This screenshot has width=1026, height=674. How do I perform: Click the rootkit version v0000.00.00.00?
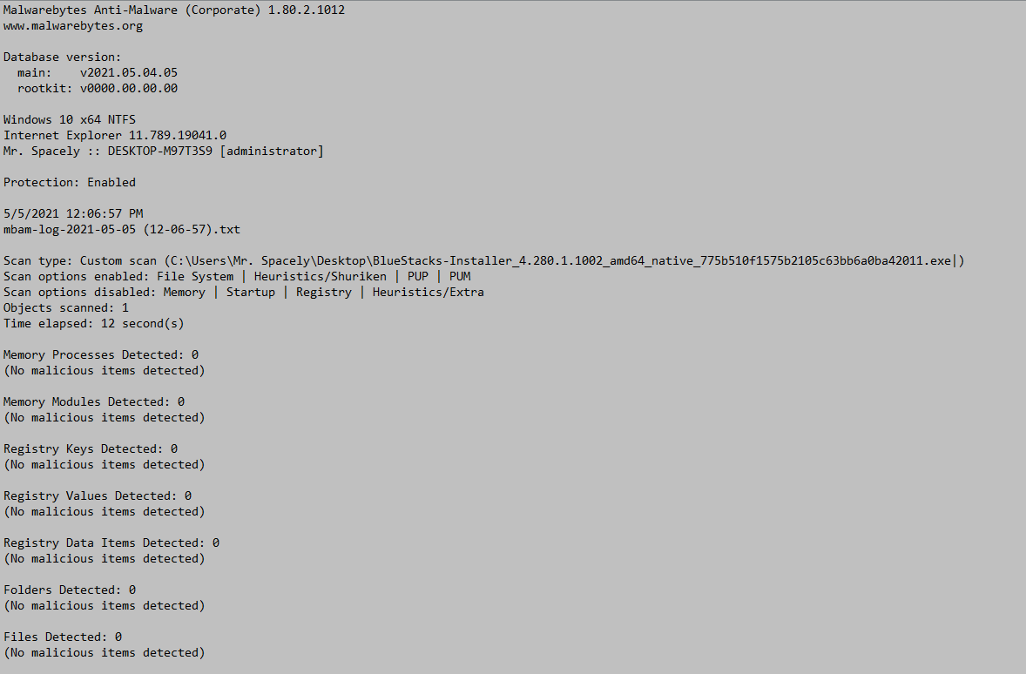pyautogui.click(x=129, y=88)
